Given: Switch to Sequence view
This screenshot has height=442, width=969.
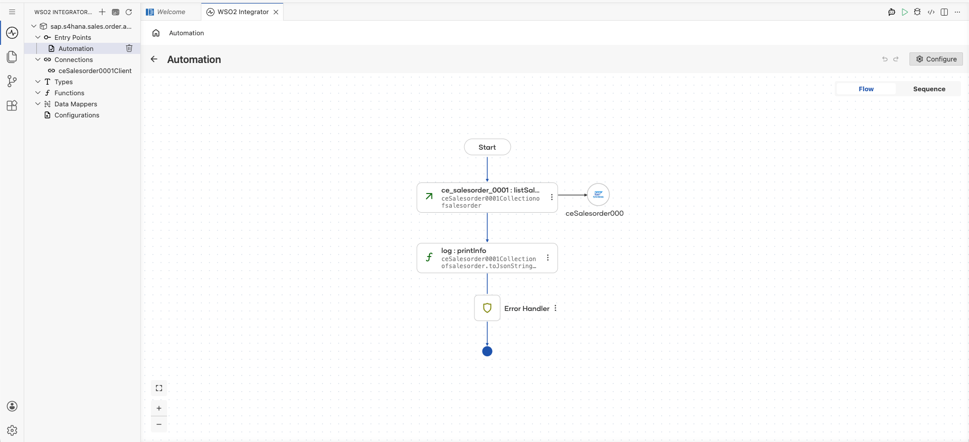Looking at the screenshot, I should 929,89.
